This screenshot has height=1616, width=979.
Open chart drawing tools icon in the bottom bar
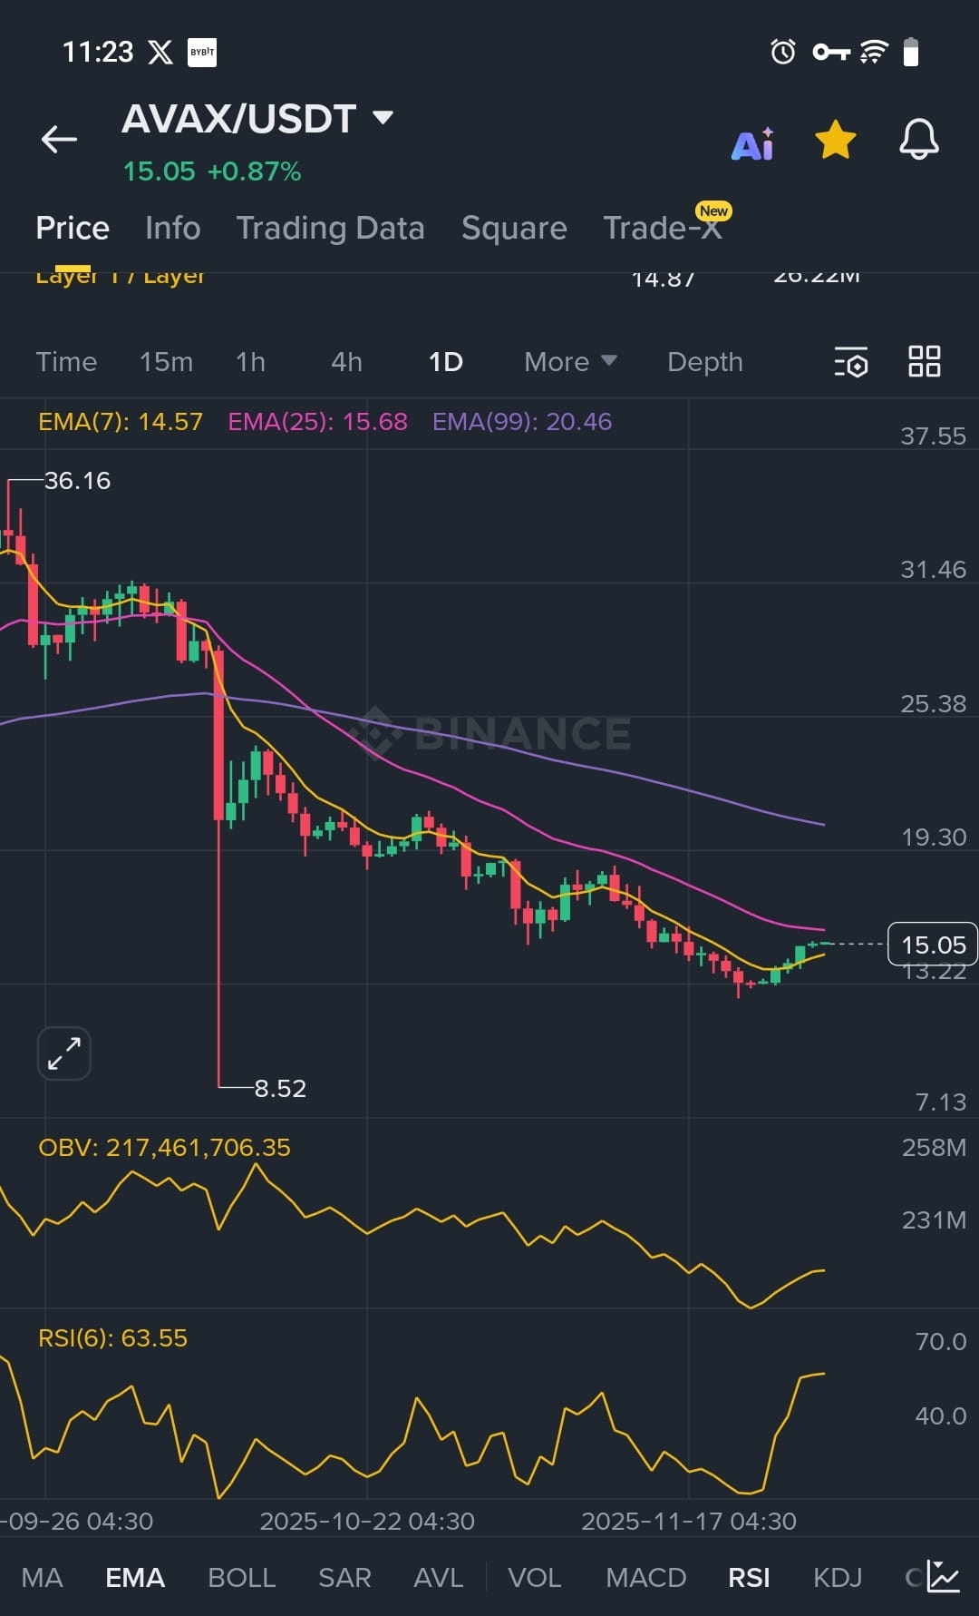tap(943, 1577)
